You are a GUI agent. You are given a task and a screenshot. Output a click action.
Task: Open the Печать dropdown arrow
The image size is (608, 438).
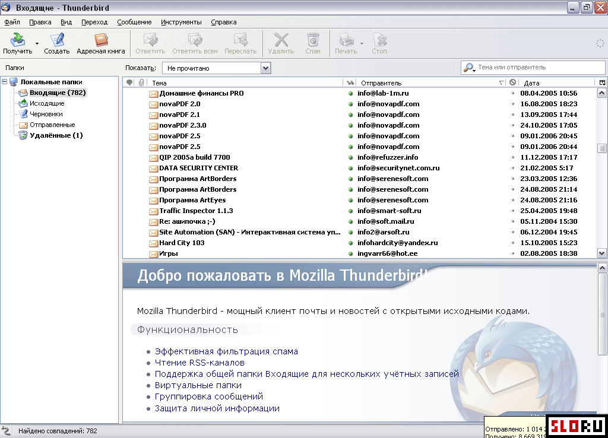[362, 43]
